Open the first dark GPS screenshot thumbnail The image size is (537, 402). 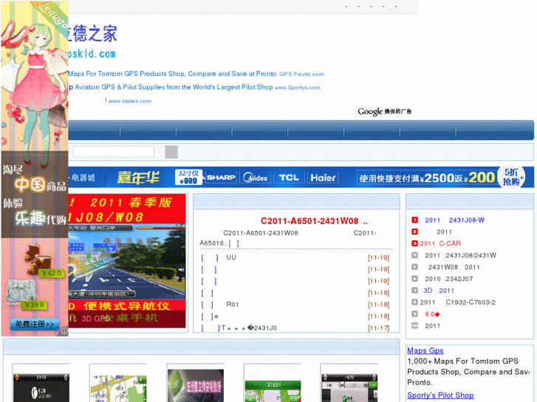[x=41, y=387]
